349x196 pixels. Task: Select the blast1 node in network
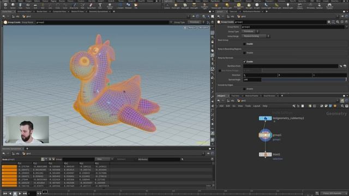click(x=266, y=154)
